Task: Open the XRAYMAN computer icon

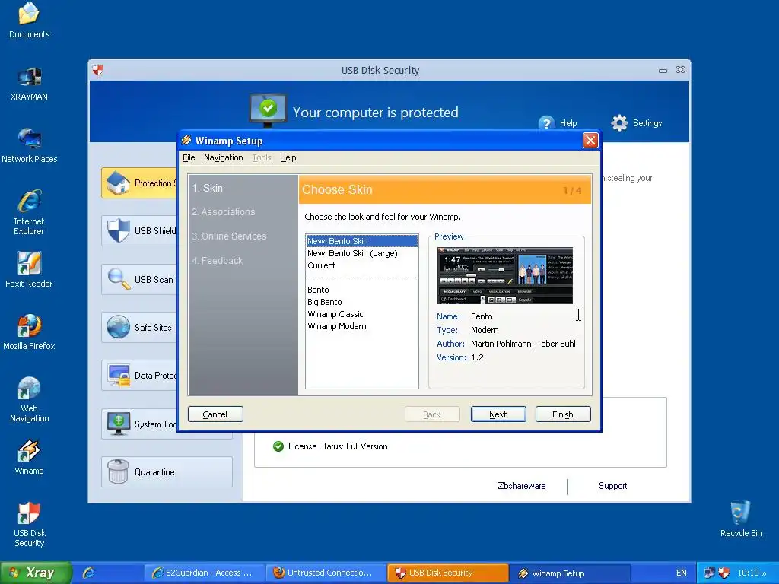Action: click(x=29, y=84)
